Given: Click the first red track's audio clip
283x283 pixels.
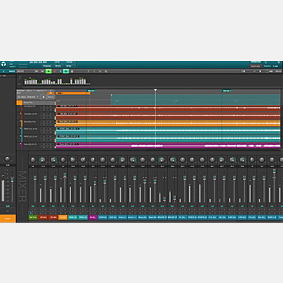Looking at the screenshot, I should click(168, 108).
